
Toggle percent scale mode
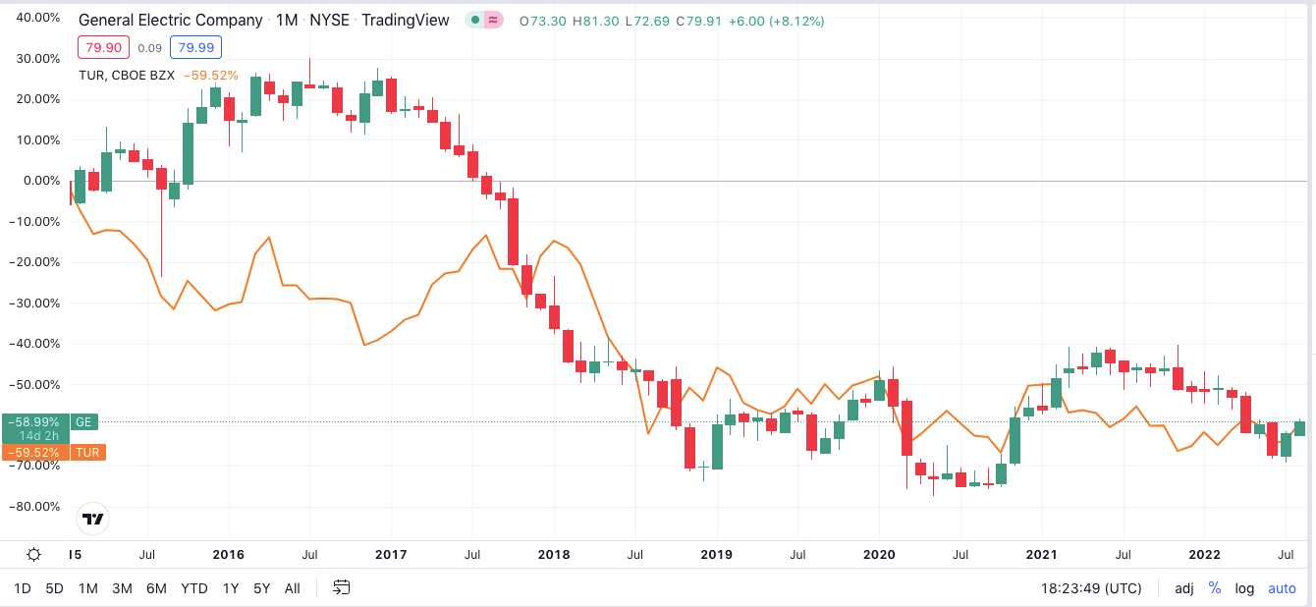click(1215, 588)
